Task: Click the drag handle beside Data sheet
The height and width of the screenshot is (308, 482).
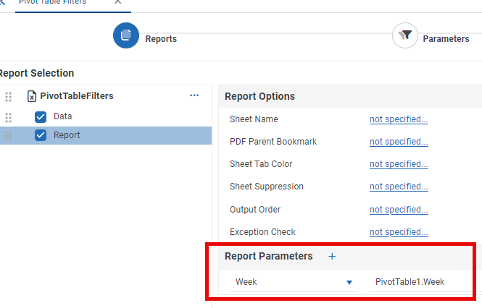Action: click(9, 117)
